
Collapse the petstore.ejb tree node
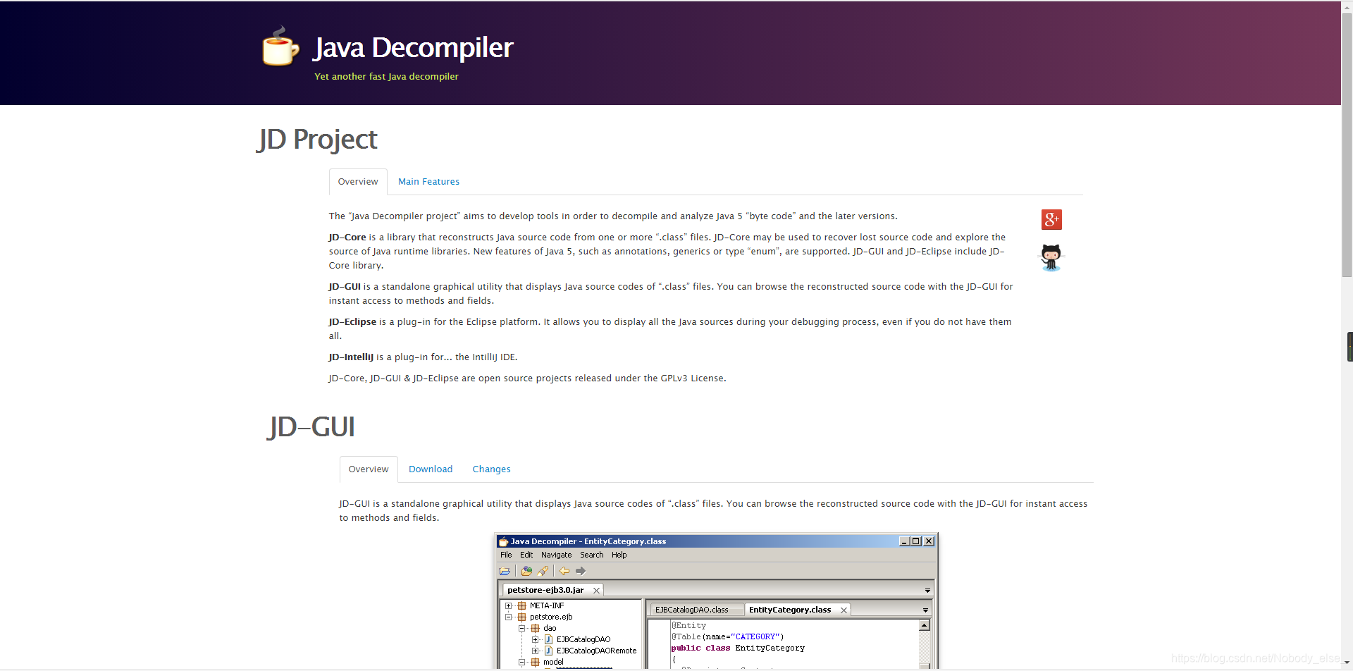(508, 617)
